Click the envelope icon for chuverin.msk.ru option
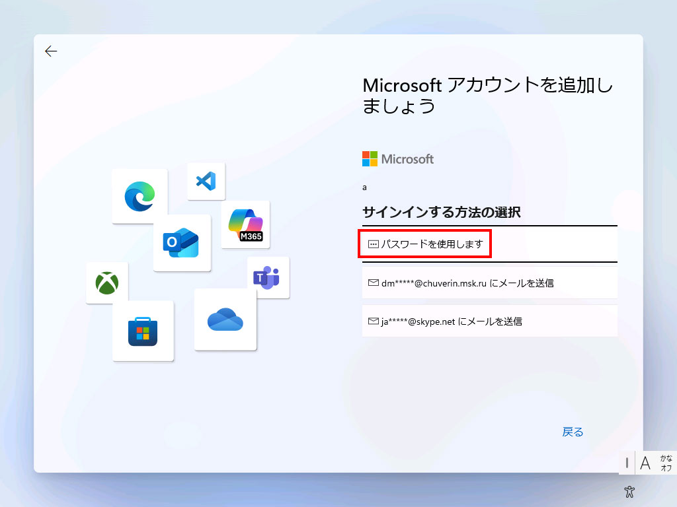Screen dimensions: 677x507 (373, 283)
